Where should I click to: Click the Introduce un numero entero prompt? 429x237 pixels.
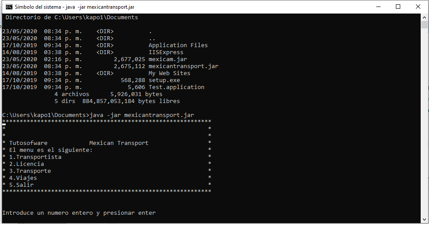79,213
